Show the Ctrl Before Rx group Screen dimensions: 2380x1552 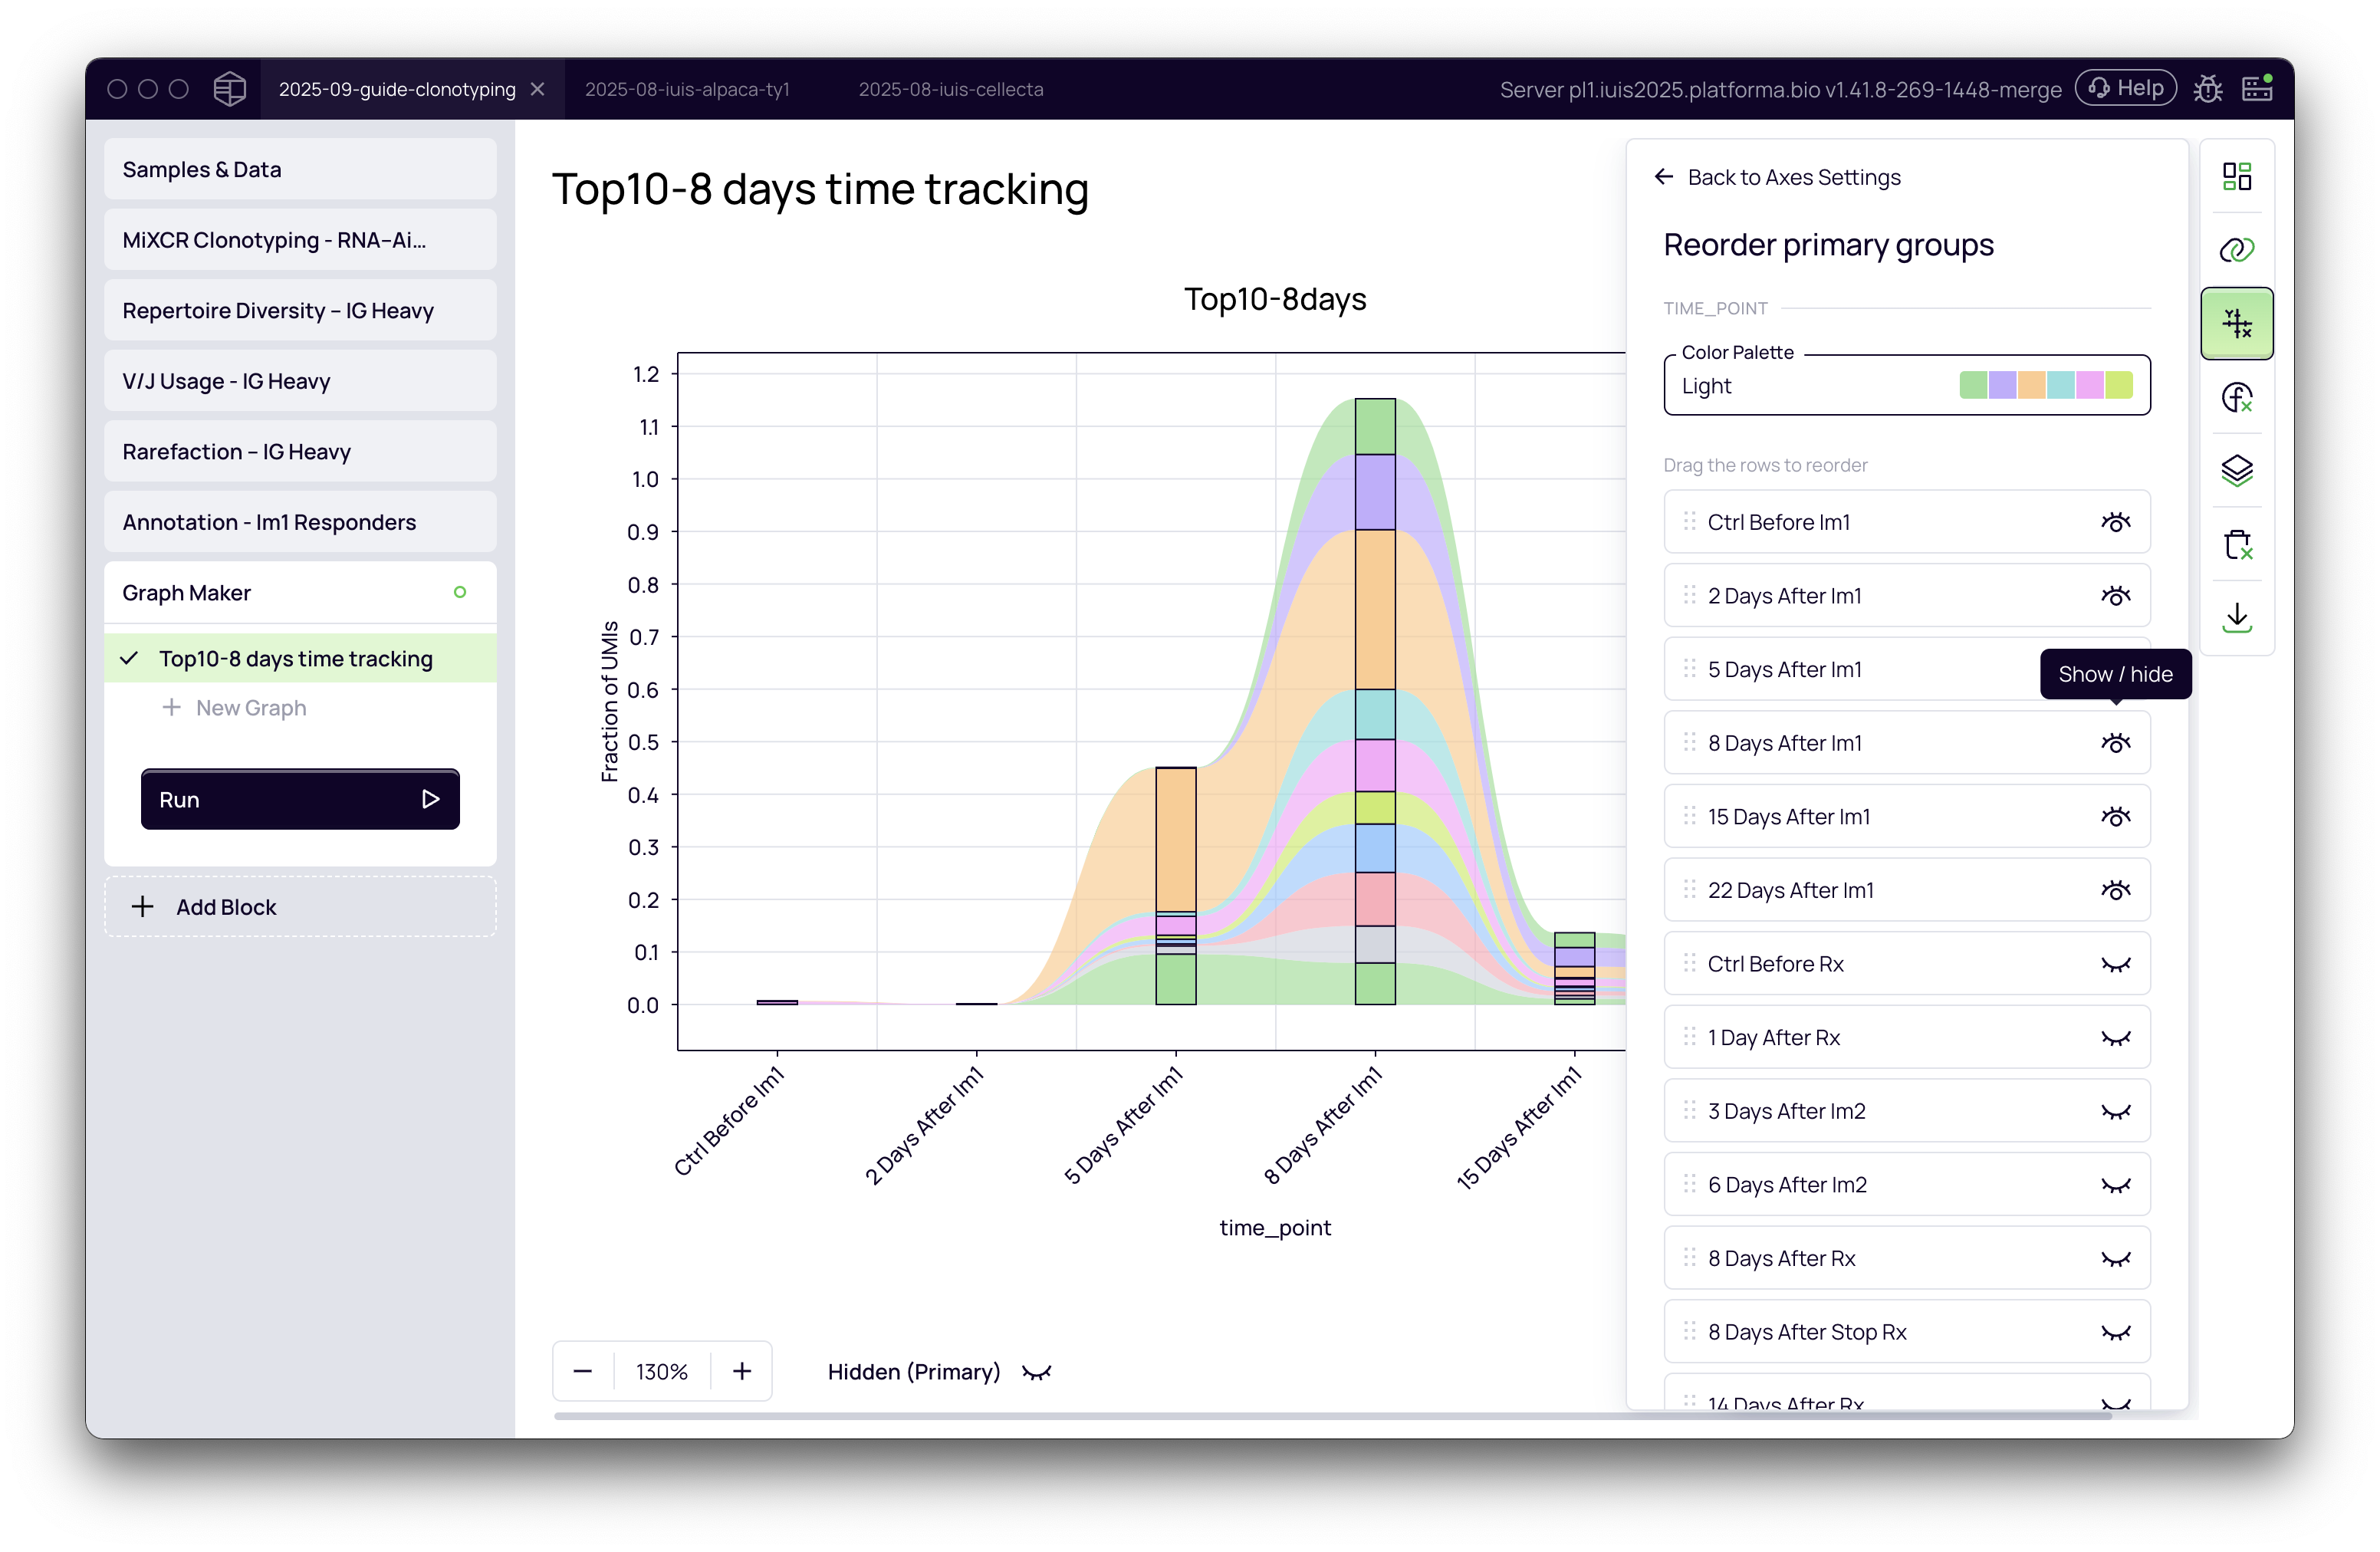pos(2115,964)
